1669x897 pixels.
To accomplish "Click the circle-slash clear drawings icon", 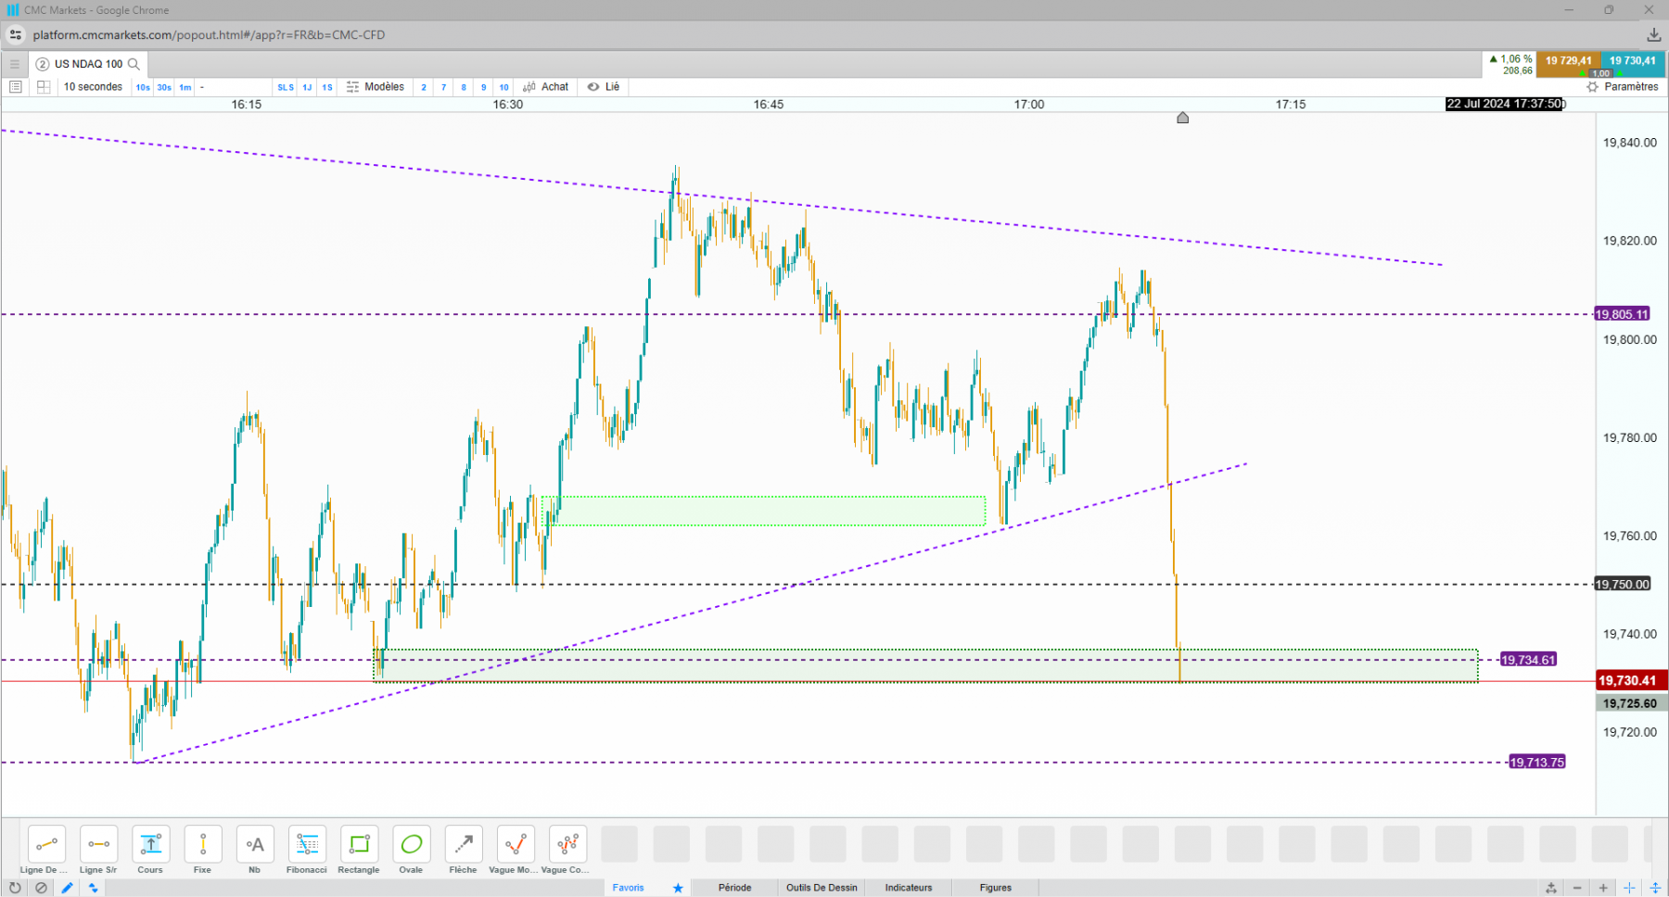I will 41,888.
